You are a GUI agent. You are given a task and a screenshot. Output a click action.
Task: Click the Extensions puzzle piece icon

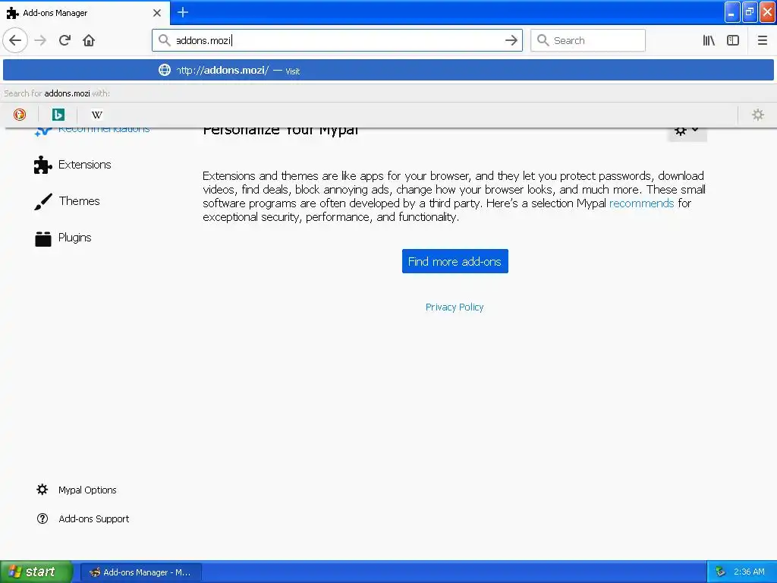(42, 165)
